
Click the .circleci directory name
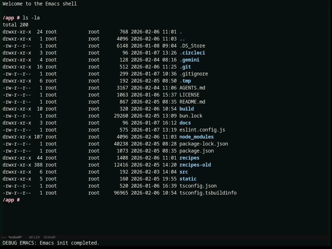pos(192,53)
